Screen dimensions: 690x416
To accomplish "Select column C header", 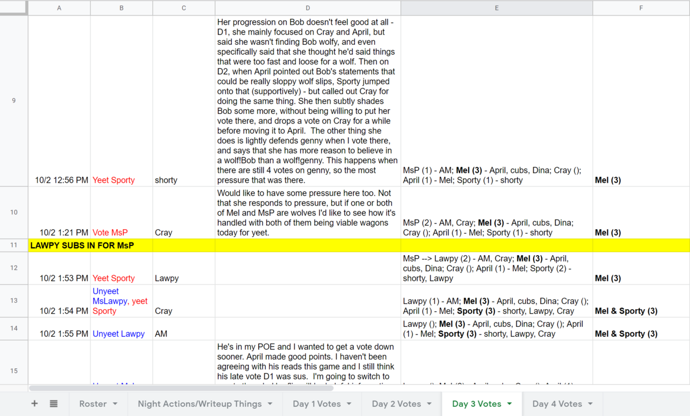I will 183,8.
